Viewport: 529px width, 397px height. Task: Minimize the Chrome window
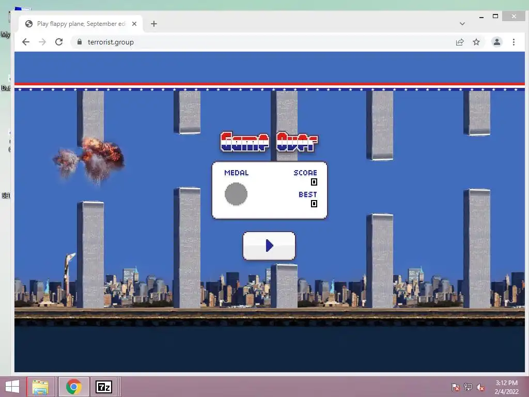(x=481, y=16)
